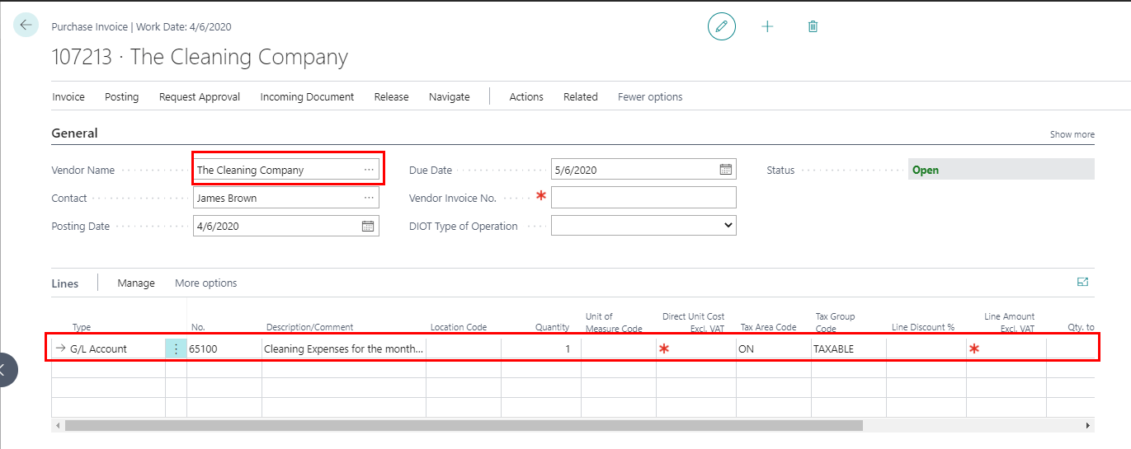1131x449 pixels.
Task: Open the Incoming Document menu
Action: pos(307,96)
